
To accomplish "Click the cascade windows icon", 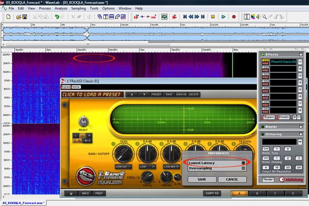I will (x=100, y=17).
